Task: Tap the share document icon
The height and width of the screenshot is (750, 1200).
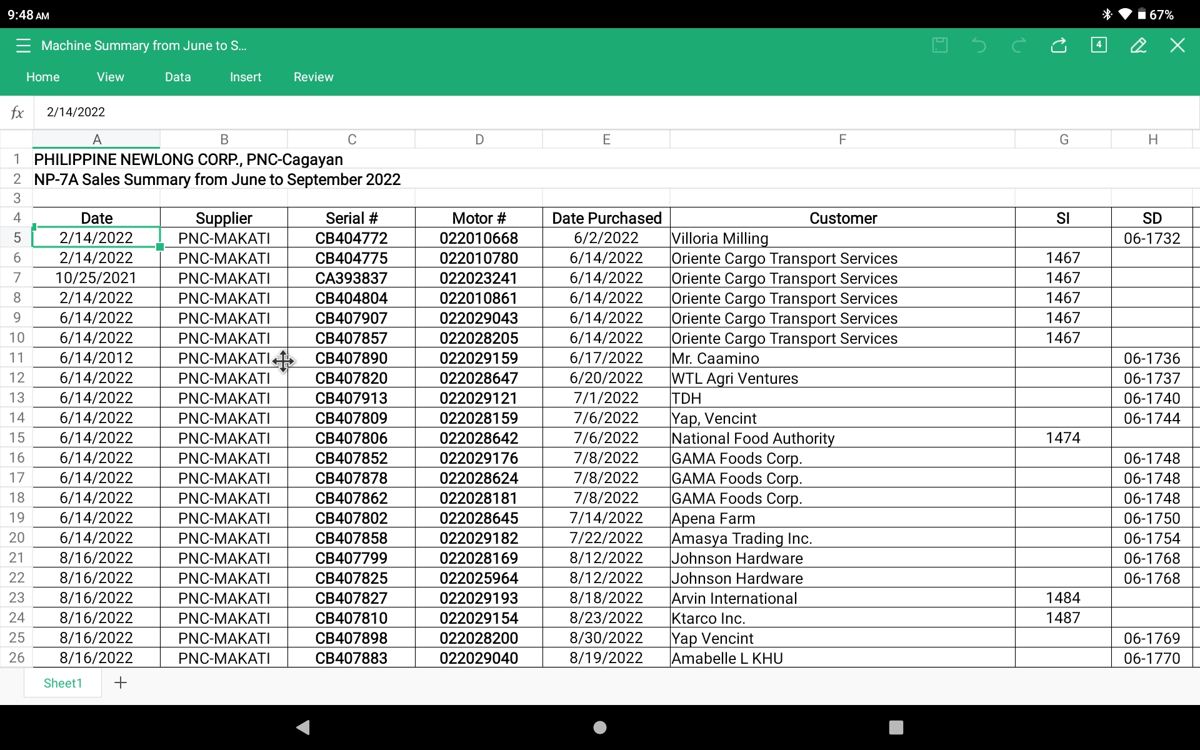Action: (x=1059, y=45)
